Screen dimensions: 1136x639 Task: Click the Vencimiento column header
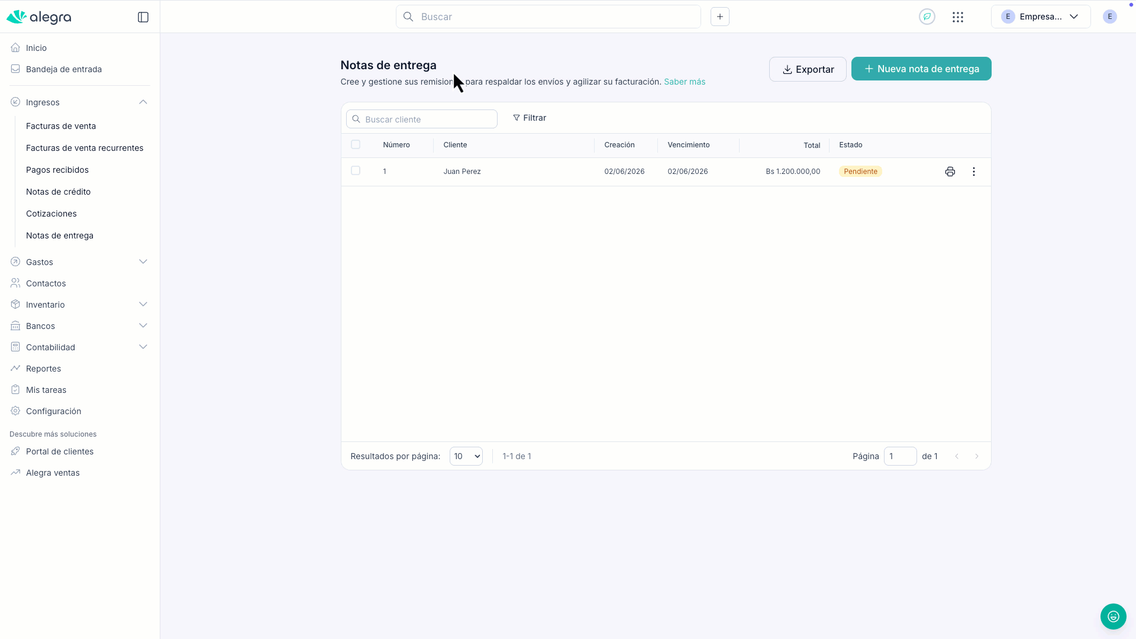pyautogui.click(x=689, y=145)
